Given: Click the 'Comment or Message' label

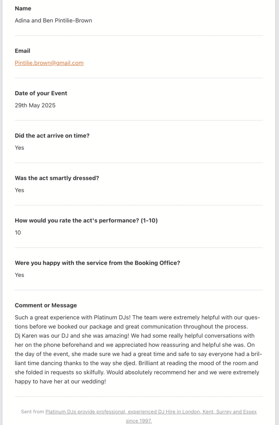Looking at the screenshot, I should [x=46, y=305].
